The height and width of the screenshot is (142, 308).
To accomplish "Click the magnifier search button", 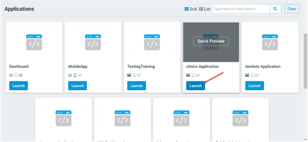I will pyautogui.click(x=276, y=9).
